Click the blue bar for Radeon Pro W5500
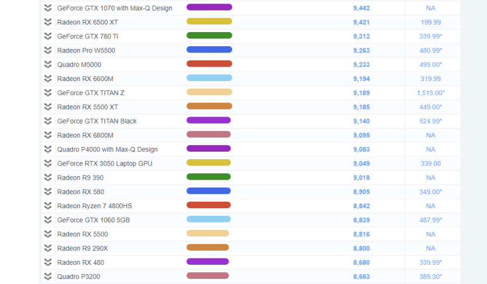487x284 pixels. point(209,50)
